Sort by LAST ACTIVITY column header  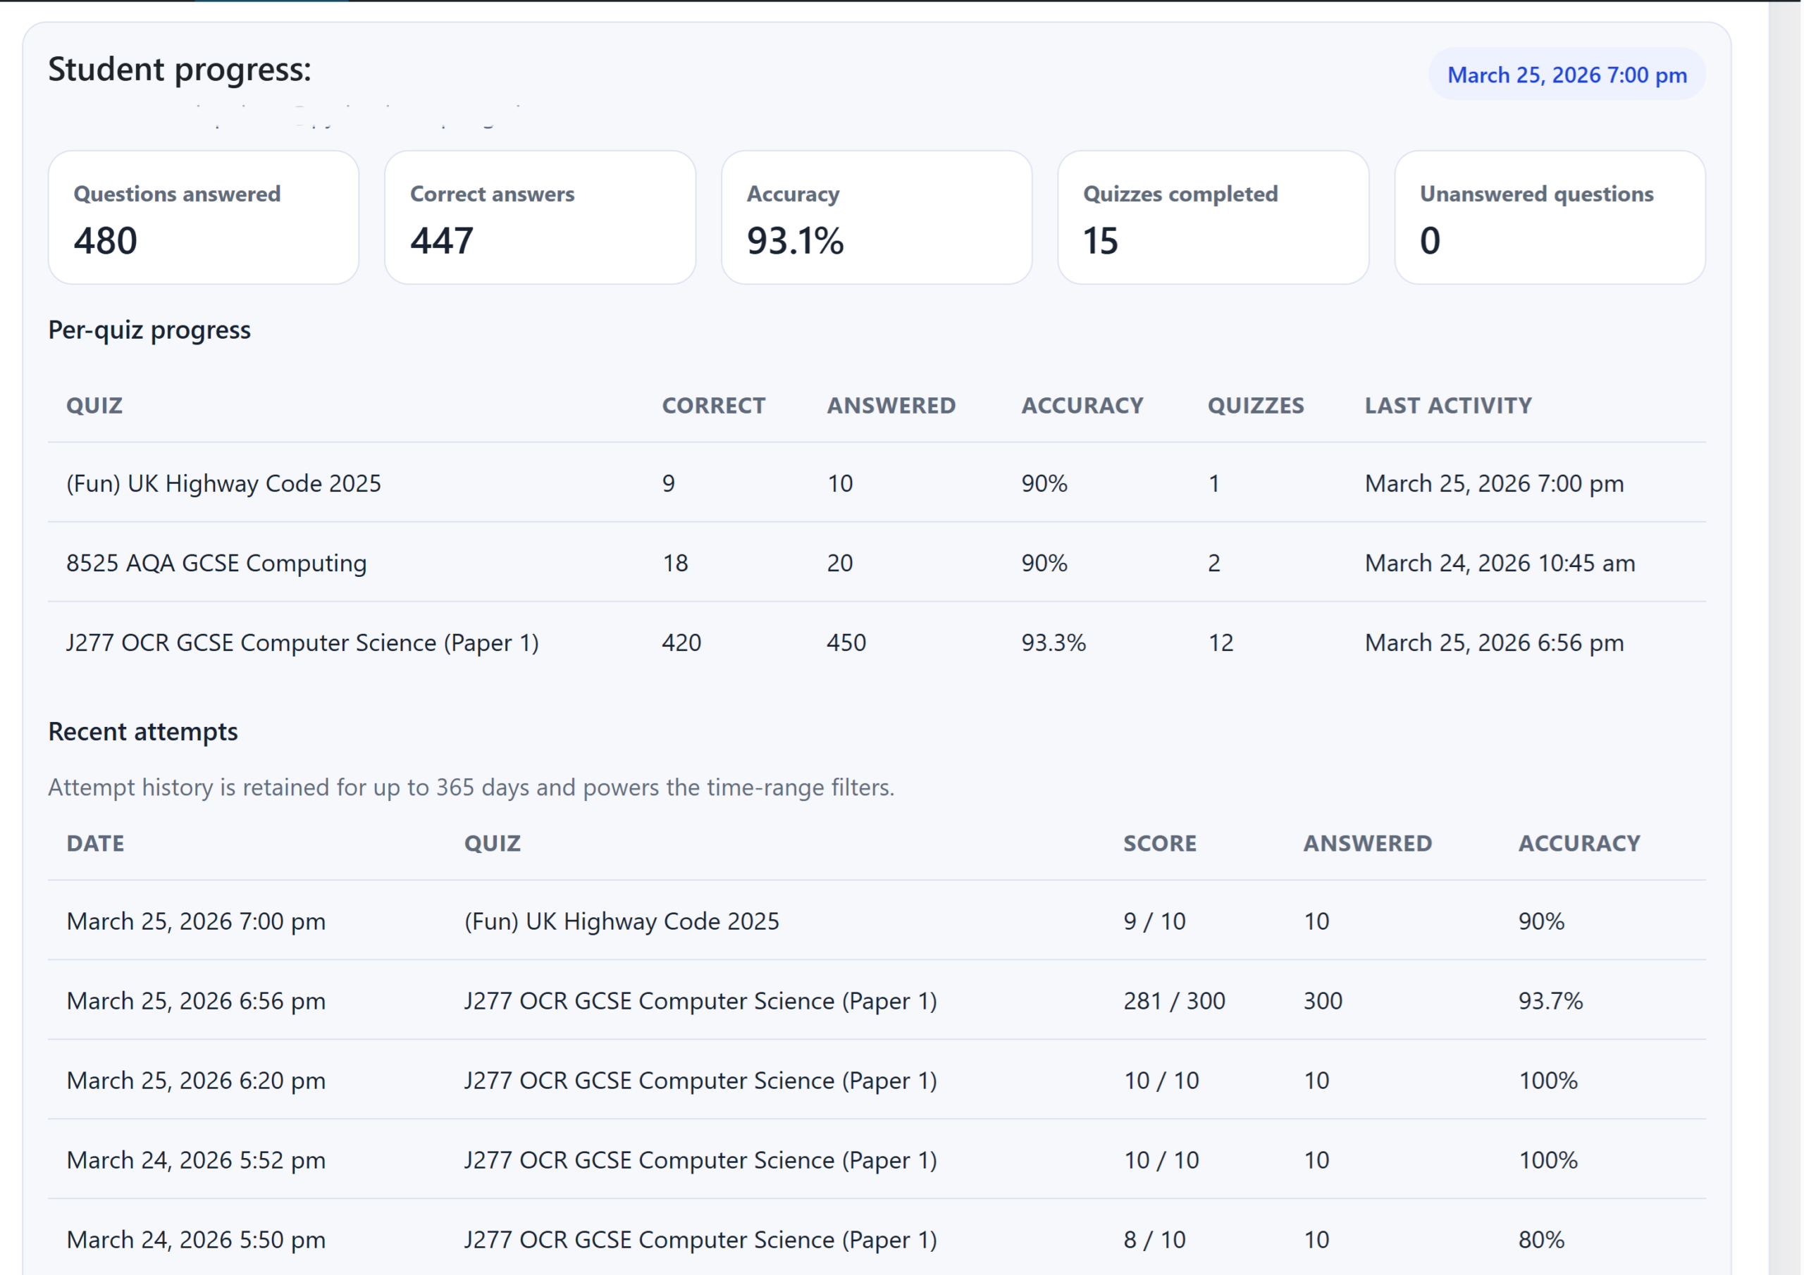click(1447, 405)
